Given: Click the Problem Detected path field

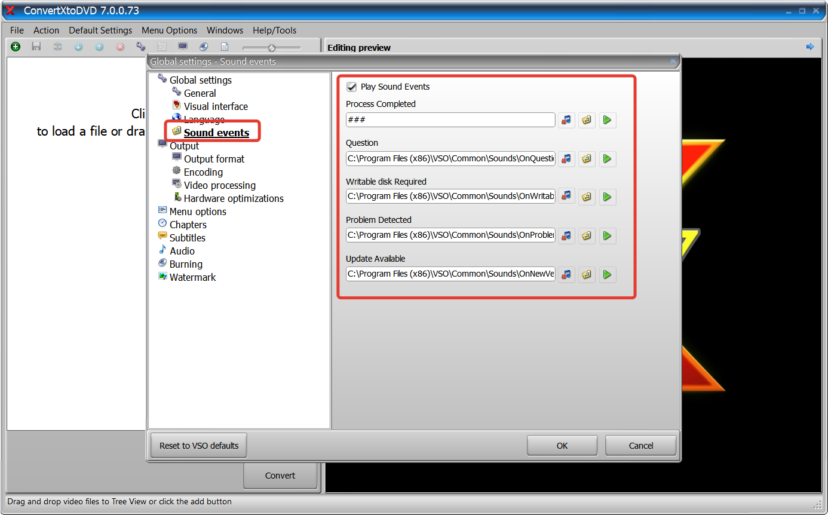Looking at the screenshot, I should click(450, 235).
